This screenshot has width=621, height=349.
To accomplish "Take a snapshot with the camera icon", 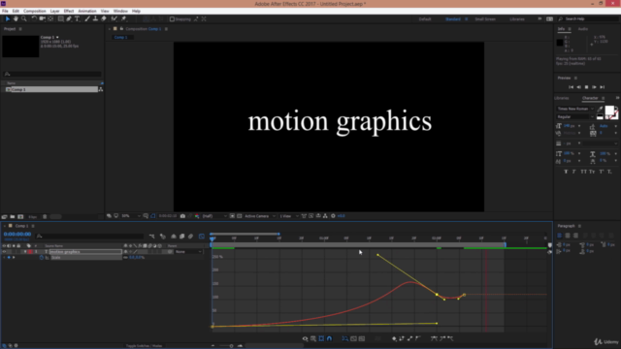I will tap(182, 216).
